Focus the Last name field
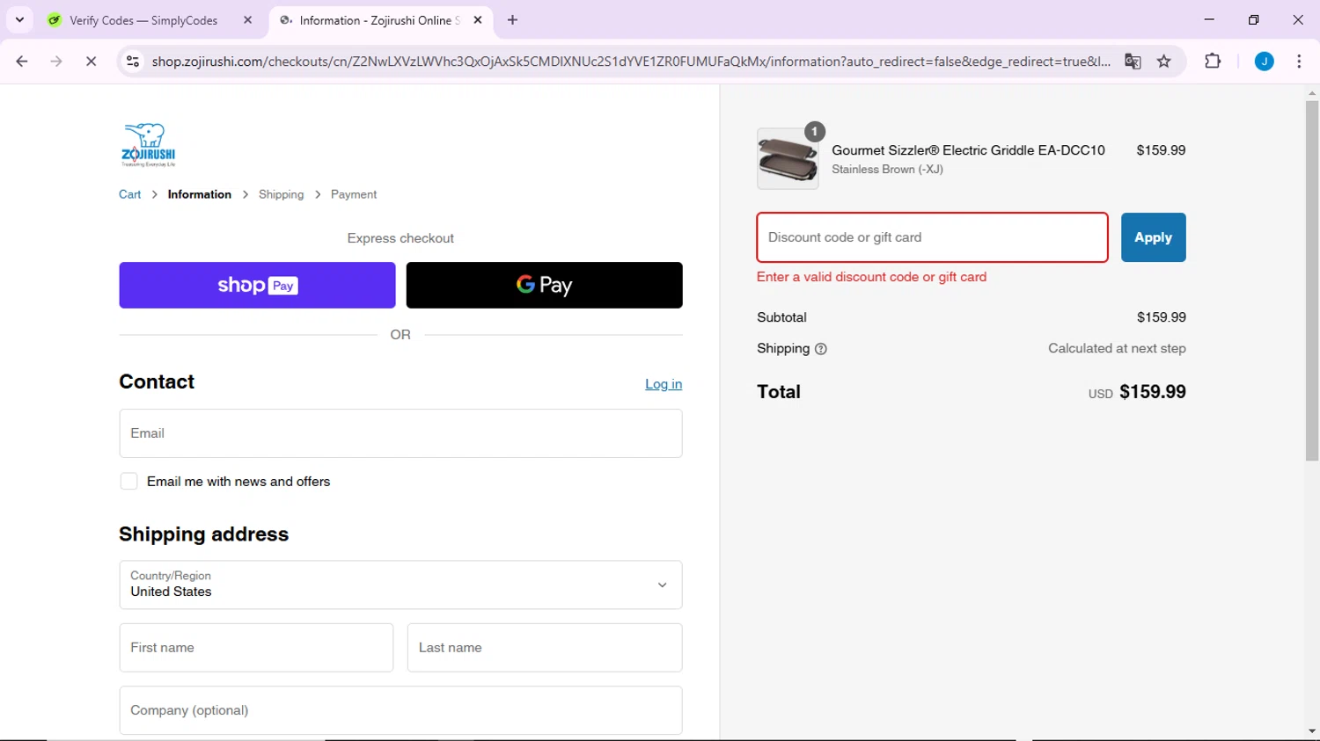 (545, 648)
